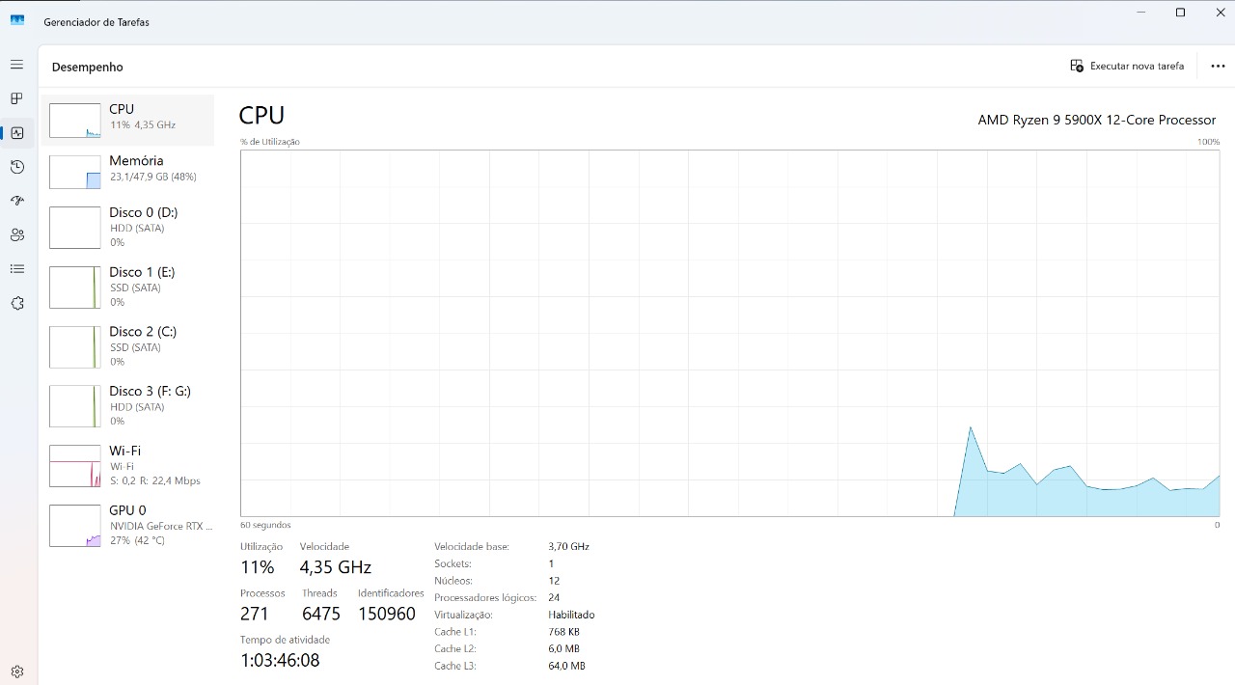Viewport: 1235px width, 685px height.
Task: Click the 100% label at graph top
Action: [x=1208, y=142]
